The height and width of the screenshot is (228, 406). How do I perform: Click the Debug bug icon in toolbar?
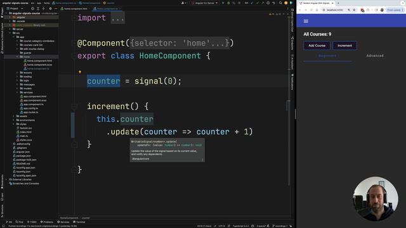[x=228, y=3]
